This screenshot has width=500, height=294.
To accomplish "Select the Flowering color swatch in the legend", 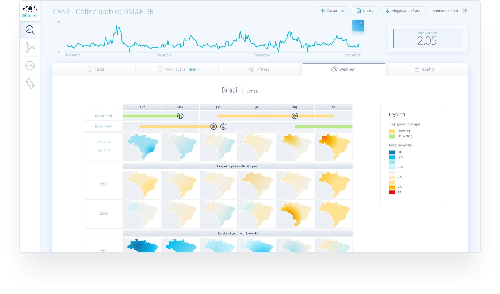I will tap(392, 131).
